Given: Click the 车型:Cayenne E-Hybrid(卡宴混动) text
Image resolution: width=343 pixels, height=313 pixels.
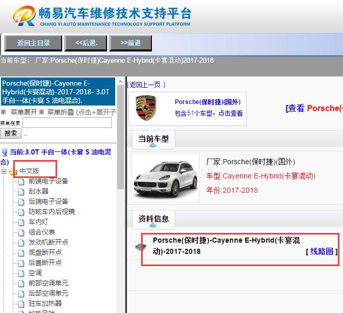Looking at the screenshot, I should click(x=260, y=176).
